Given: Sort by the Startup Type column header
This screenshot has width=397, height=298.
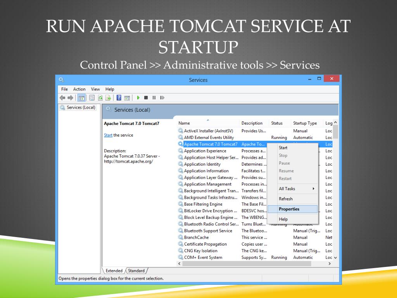Looking at the screenshot, I should (x=307, y=123).
